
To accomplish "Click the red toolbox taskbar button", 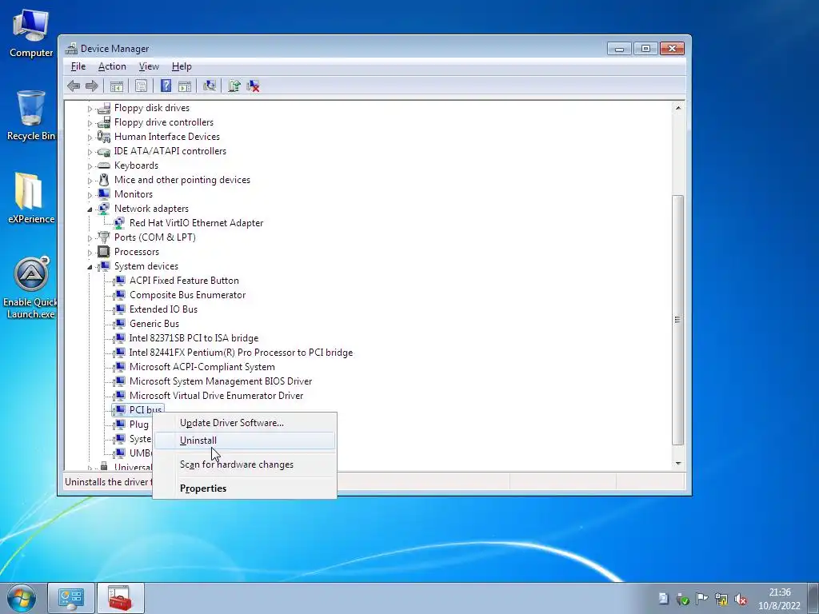I will coord(120,598).
